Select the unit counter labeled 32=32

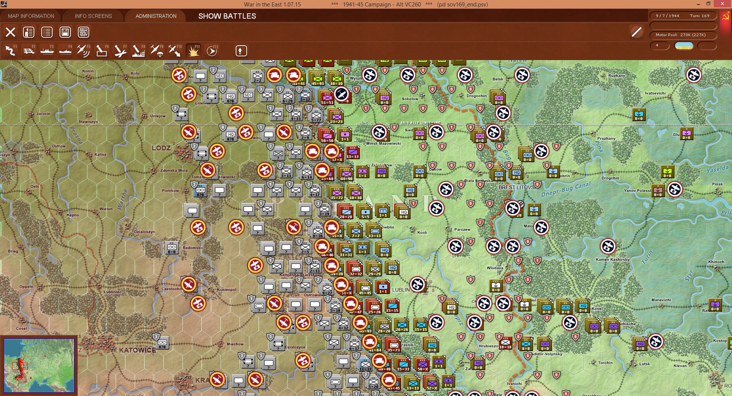356,269
